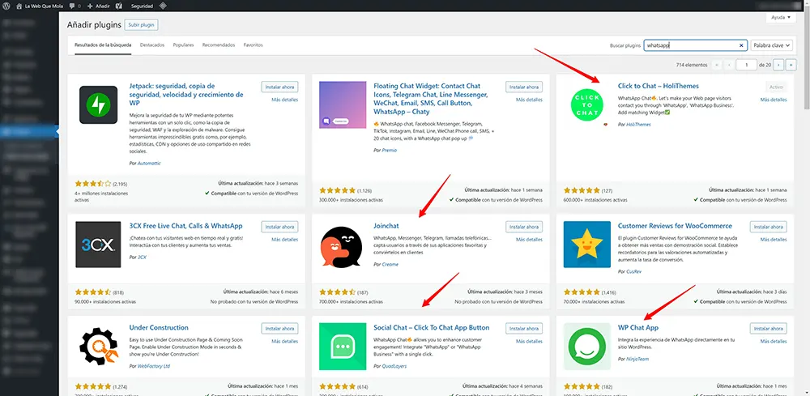The height and width of the screenshot is (396, 810).
Task: Click the Añadir plugins page heading
Action: [x=94, y=24]
